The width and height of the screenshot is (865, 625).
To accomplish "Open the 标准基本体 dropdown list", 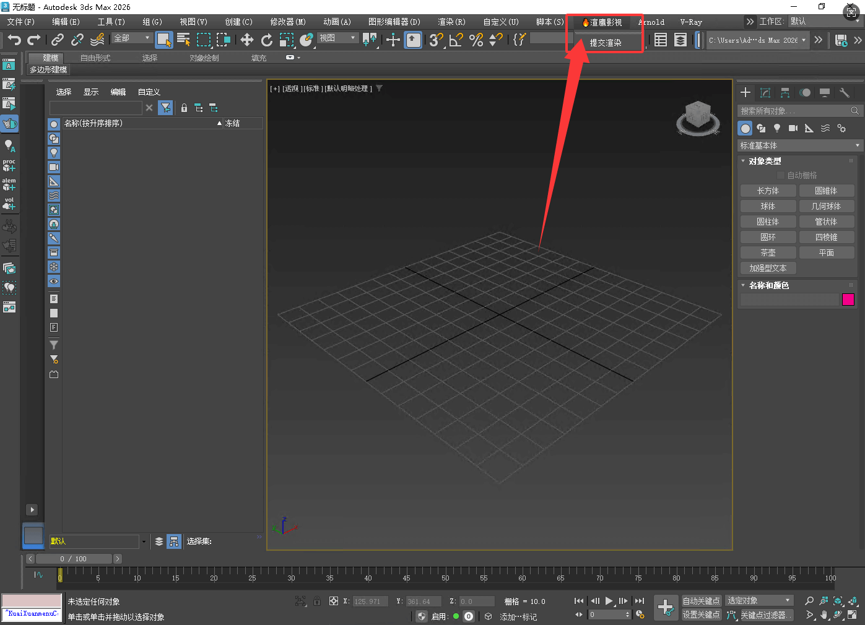I will (799, 145).
